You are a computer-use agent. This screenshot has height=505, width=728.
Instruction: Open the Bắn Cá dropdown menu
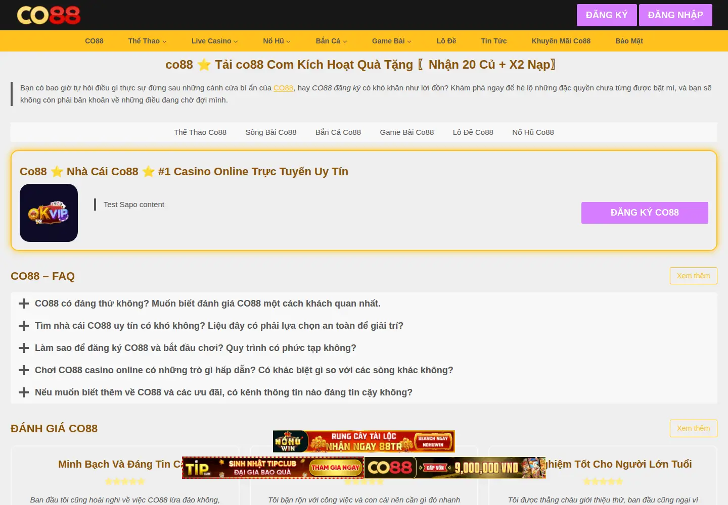click(331, 41)
